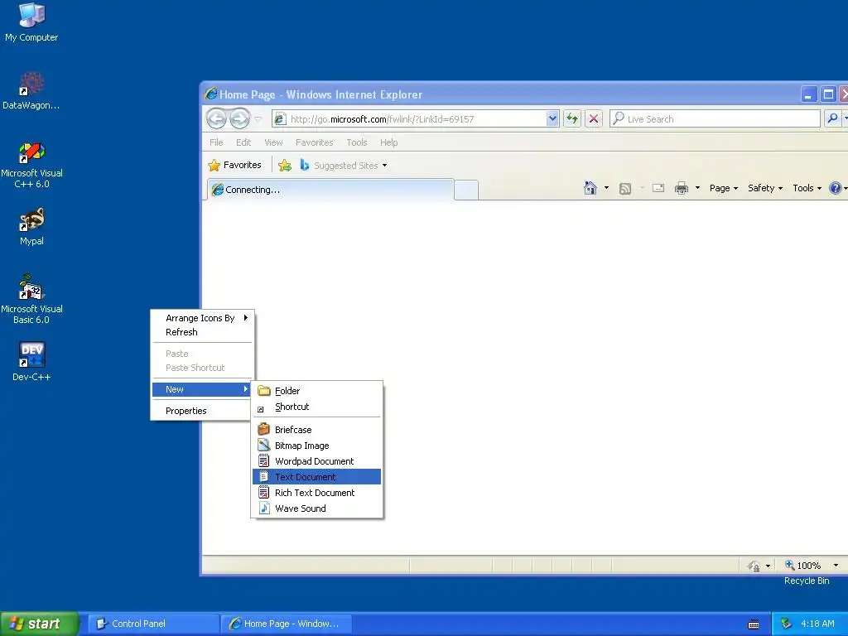The width and height of the screenshot is (848, 636).
Task: Launch the Dev-C++ desktop shortcut
Action: point(31,361)
